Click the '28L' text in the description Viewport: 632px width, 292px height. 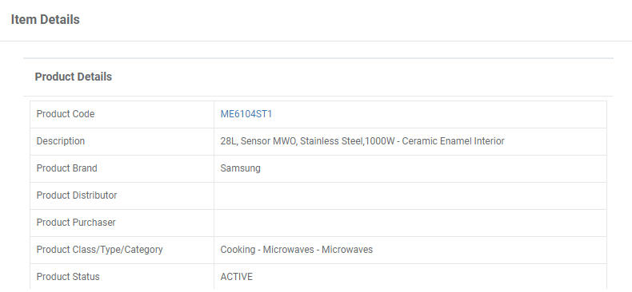tap(228, 141)
